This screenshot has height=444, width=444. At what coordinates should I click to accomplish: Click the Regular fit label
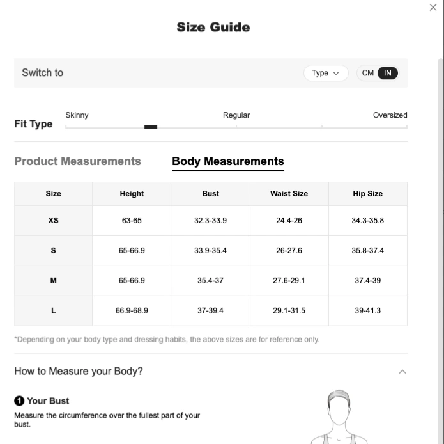click(236, 115)
